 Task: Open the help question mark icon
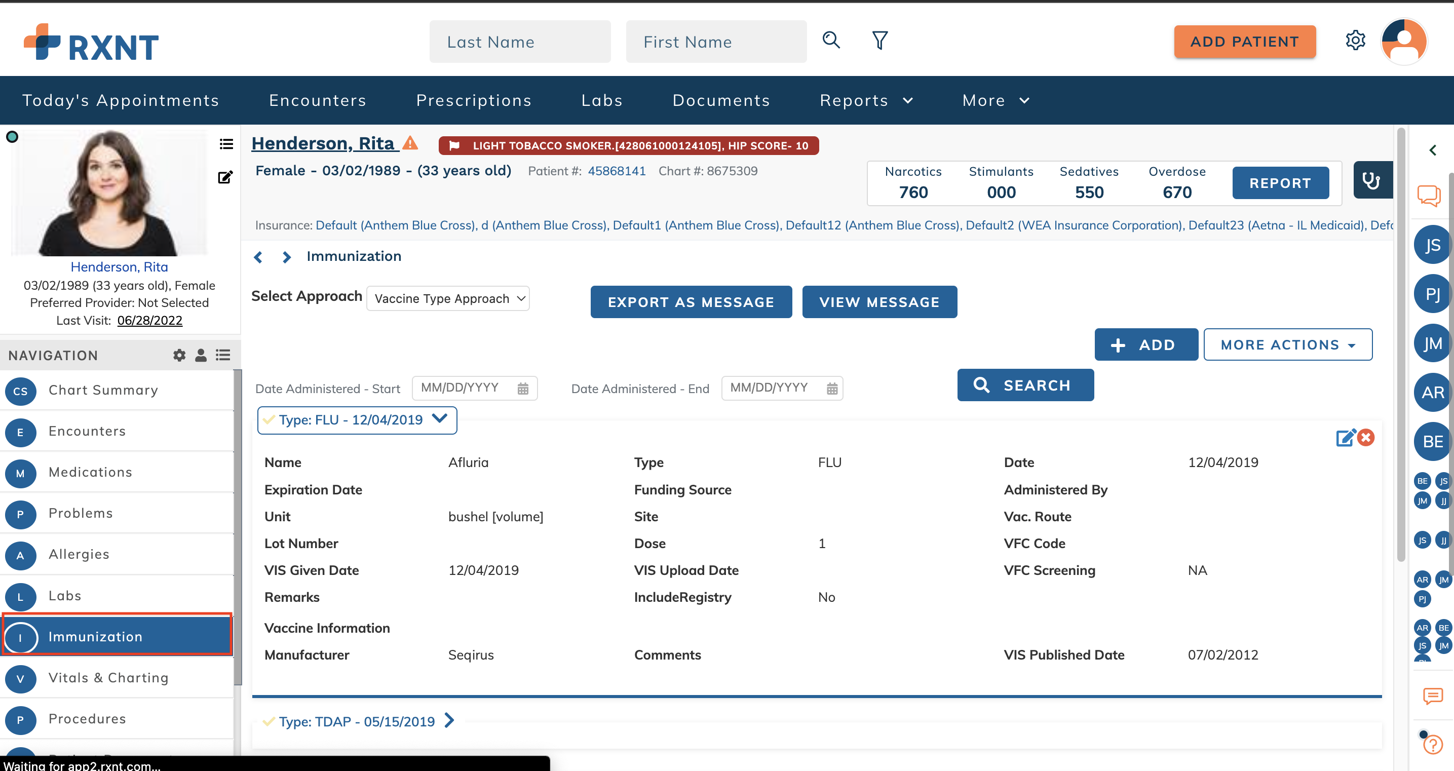click(1433, 745)
